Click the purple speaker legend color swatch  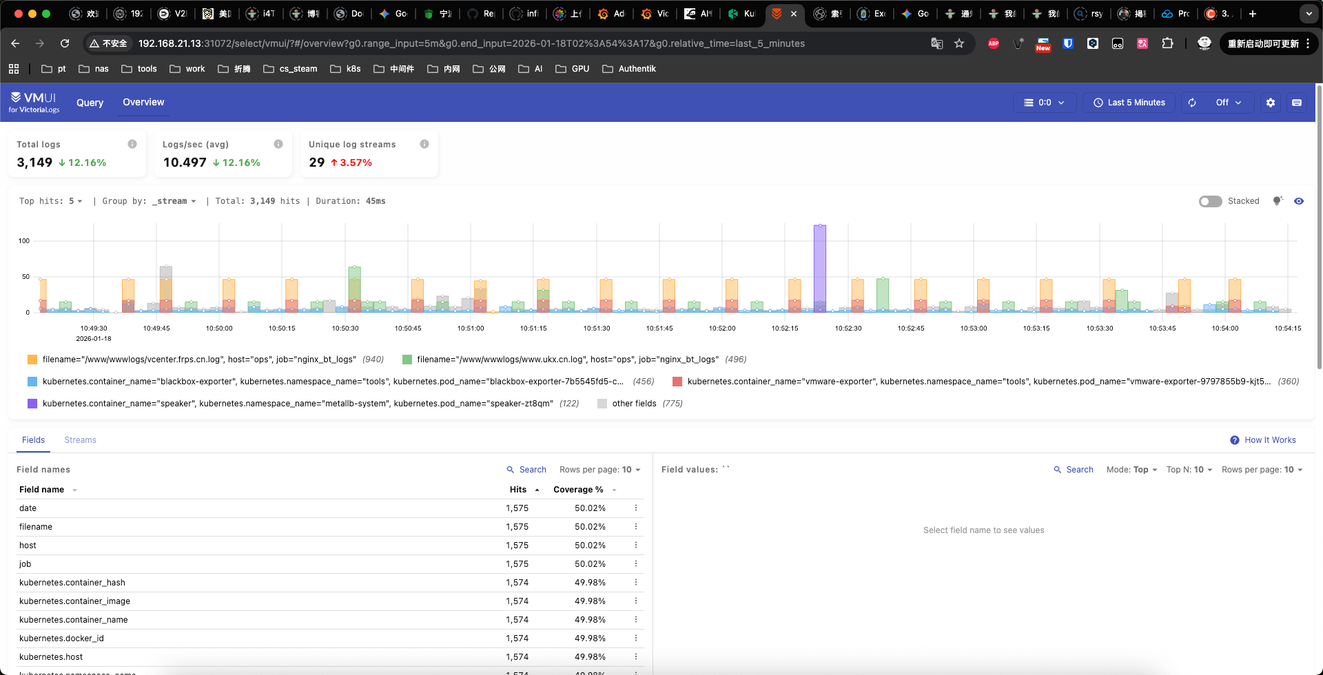point(32,403)
